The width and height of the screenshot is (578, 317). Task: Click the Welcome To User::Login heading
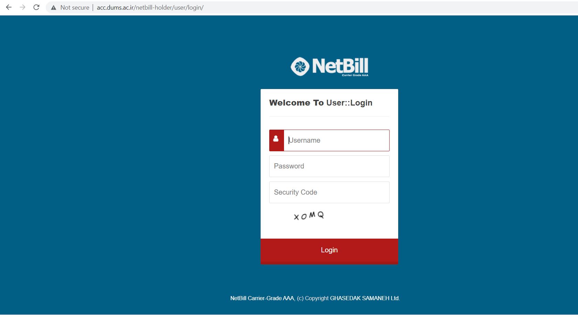point(321,103)
